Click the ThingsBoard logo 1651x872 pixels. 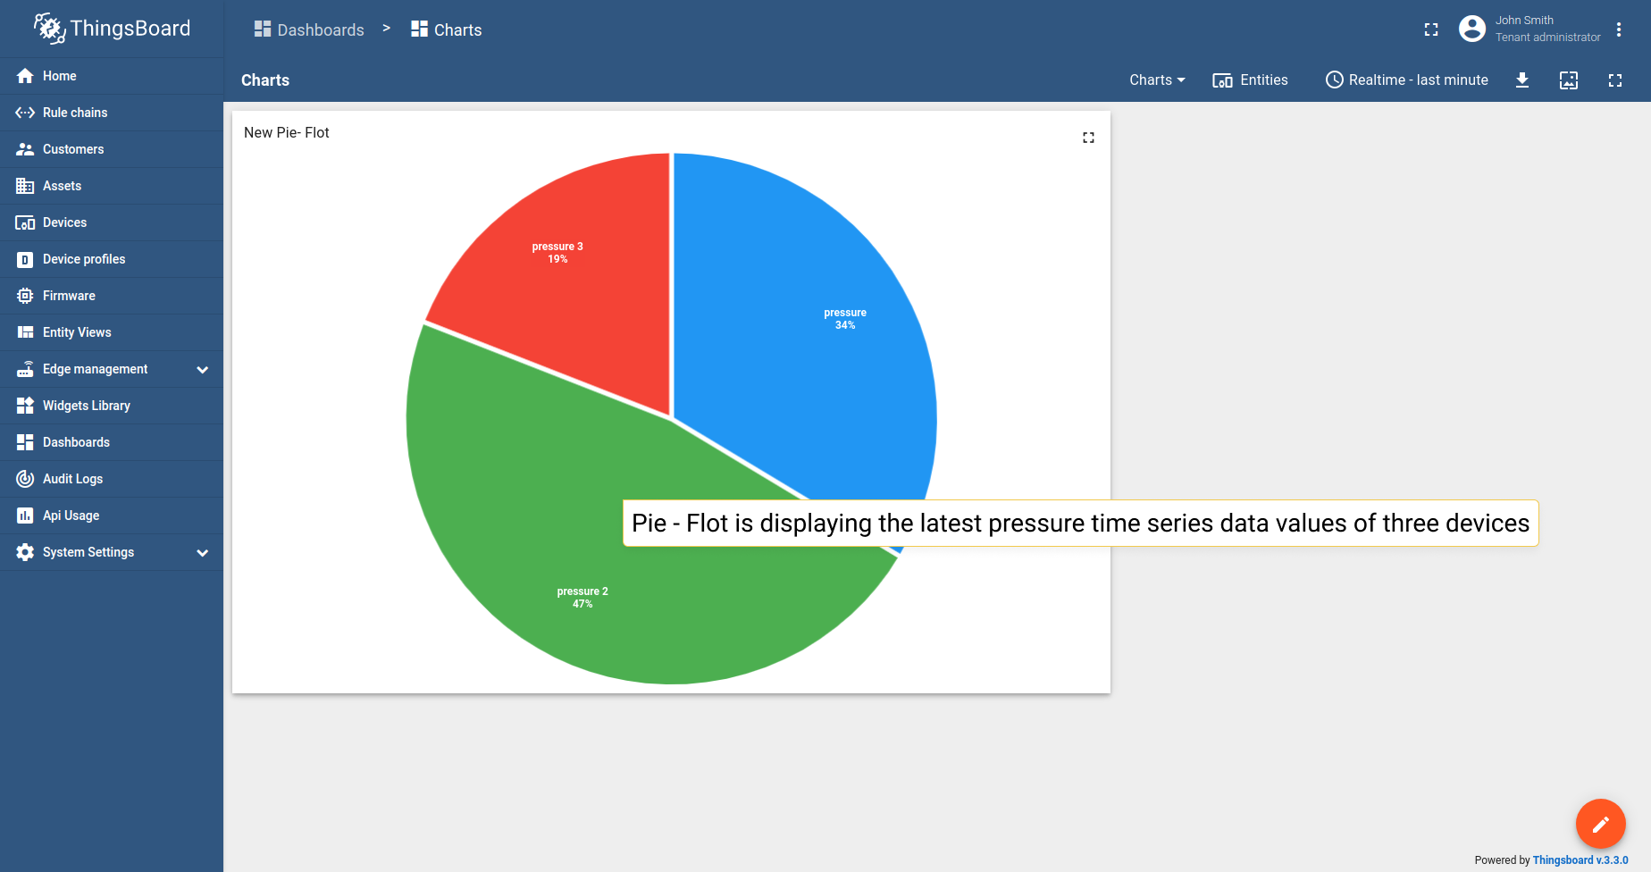[x=113, y=29]
